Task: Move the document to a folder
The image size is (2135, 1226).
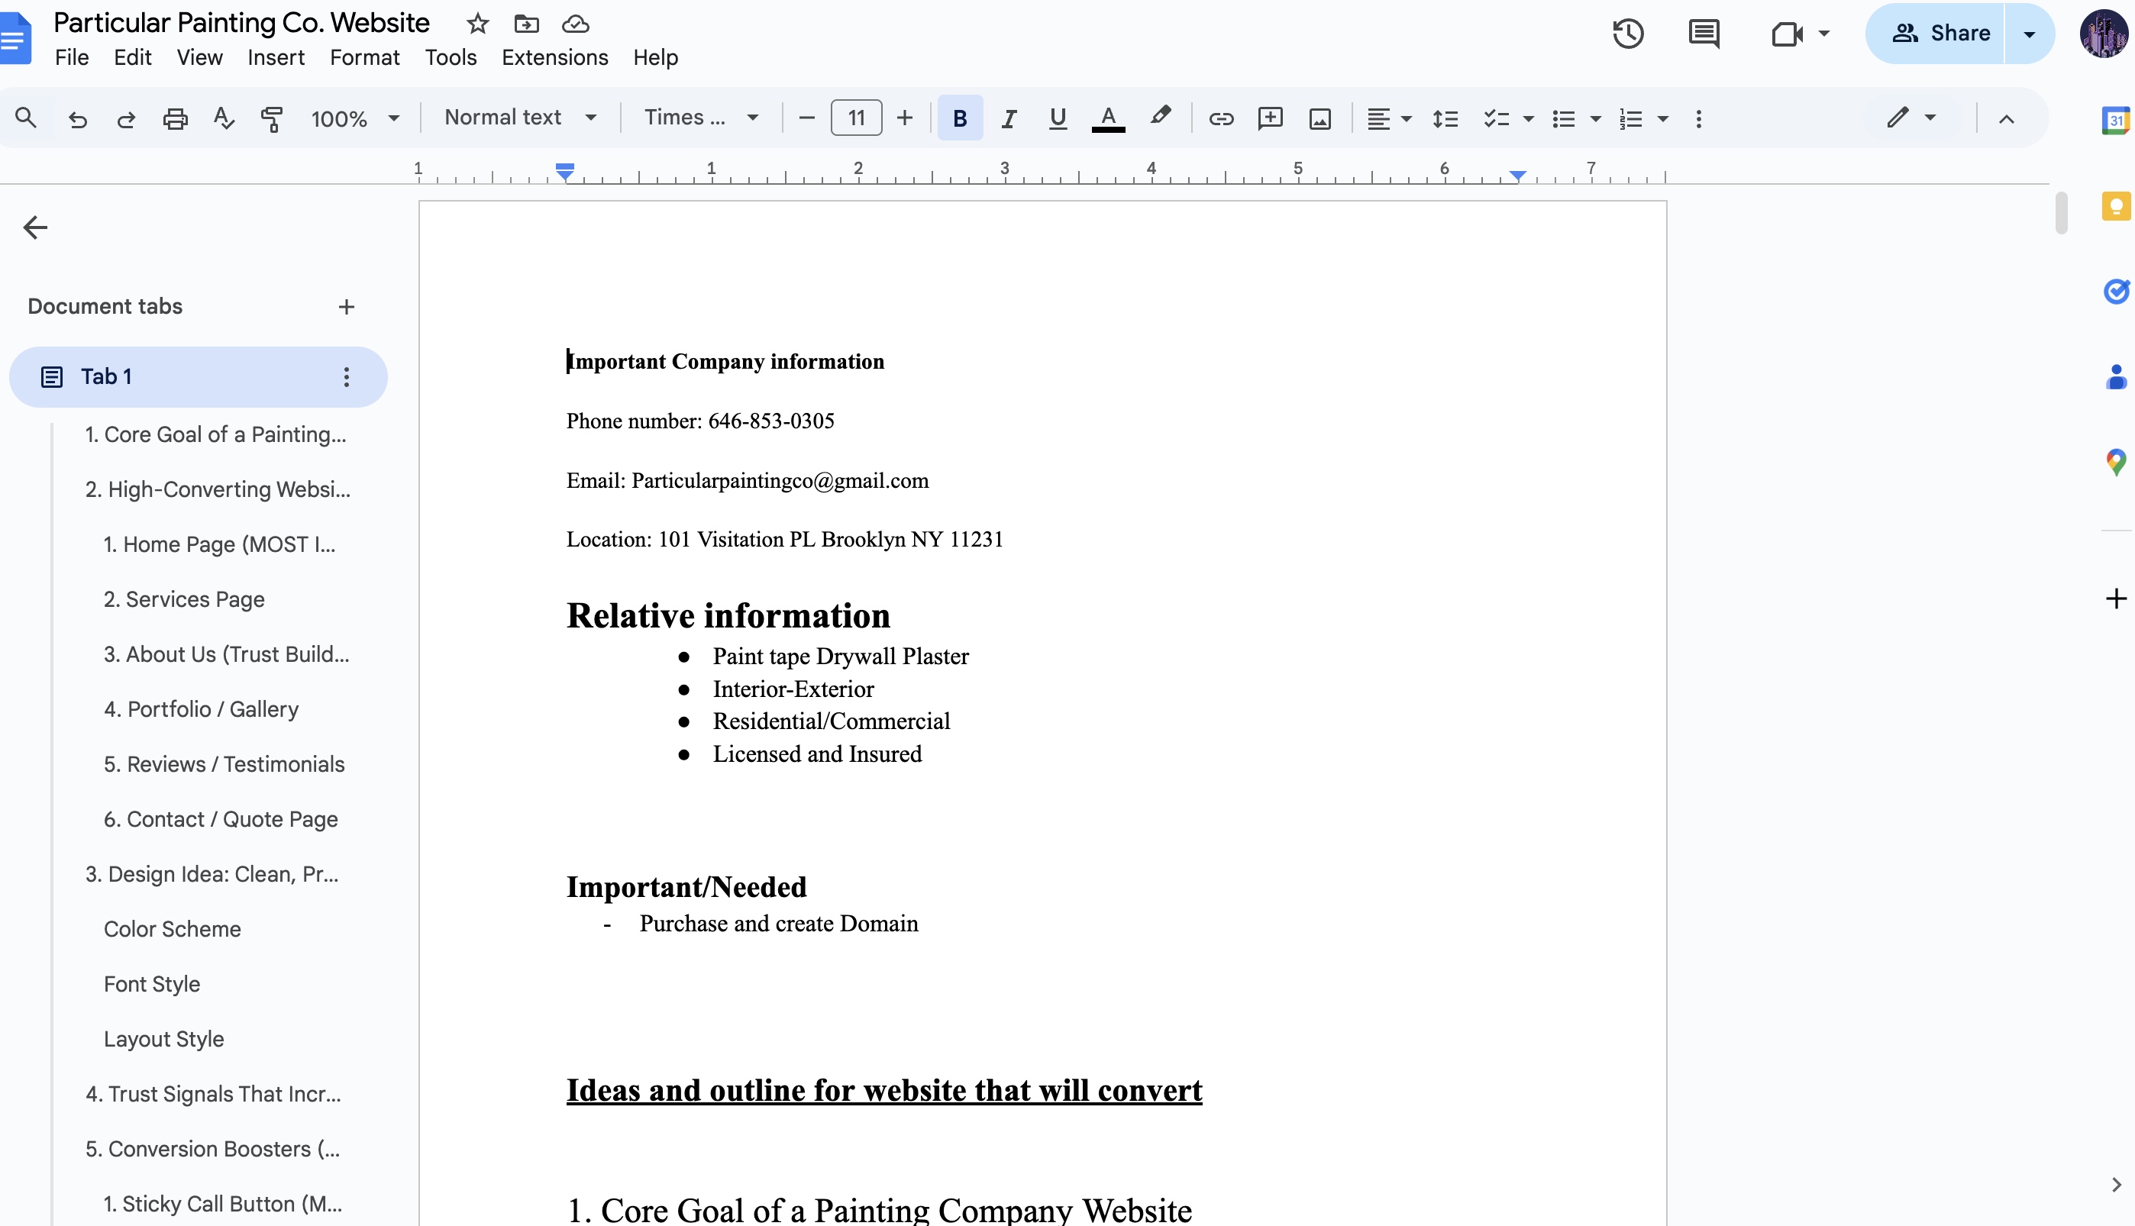Action: pyautogui.click(x=526, y=24)
